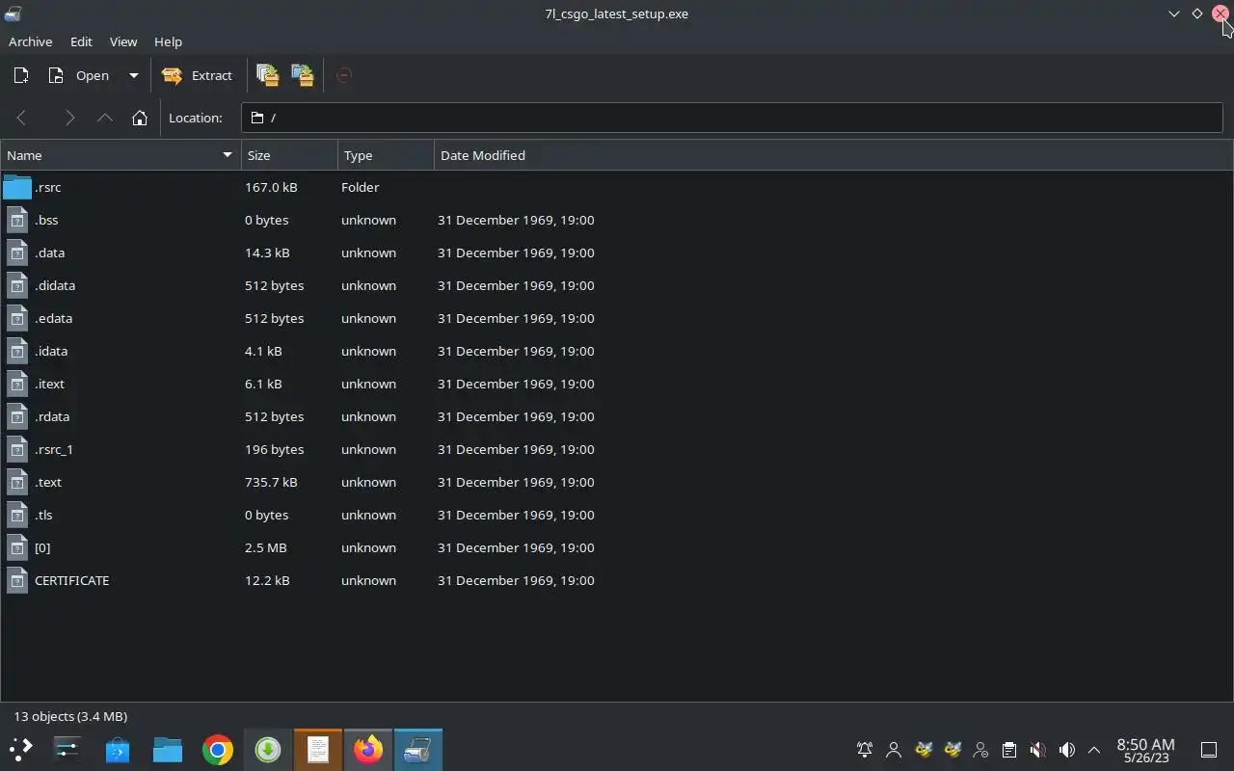Screen dimensions: 1234x771
Task: Click the archive manager task in taskbar
Action: 418,749
